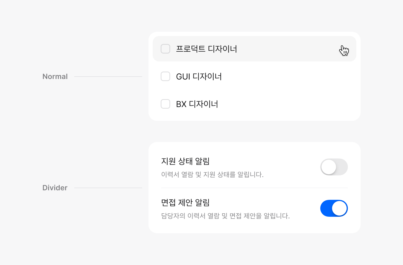Tick the GUI 디자이너 checkbox
This screenshot has height=265, width=403.
[165, 76]
